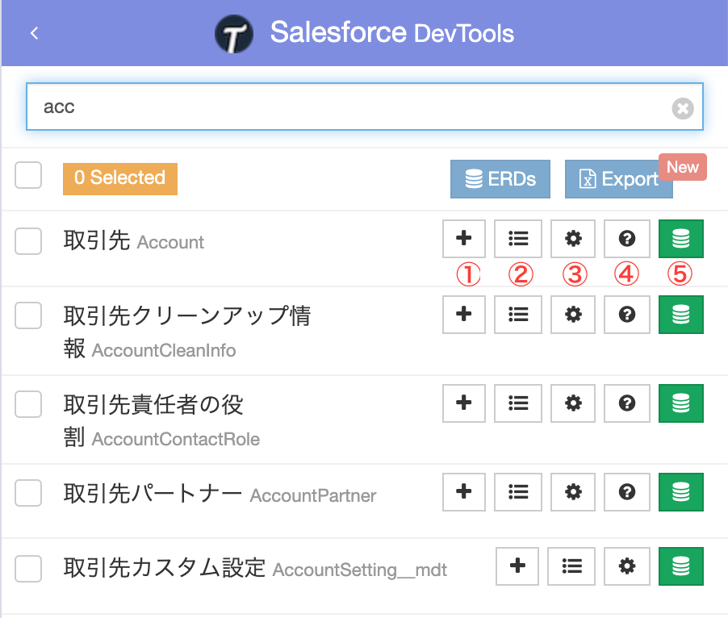Click the green database icon for AccountCleanInfo
Screen dimensions: 728x618
[x=681, y=315]
